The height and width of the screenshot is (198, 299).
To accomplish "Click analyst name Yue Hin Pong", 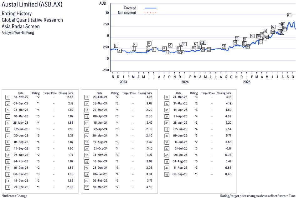I will click(x=24, y=32).
